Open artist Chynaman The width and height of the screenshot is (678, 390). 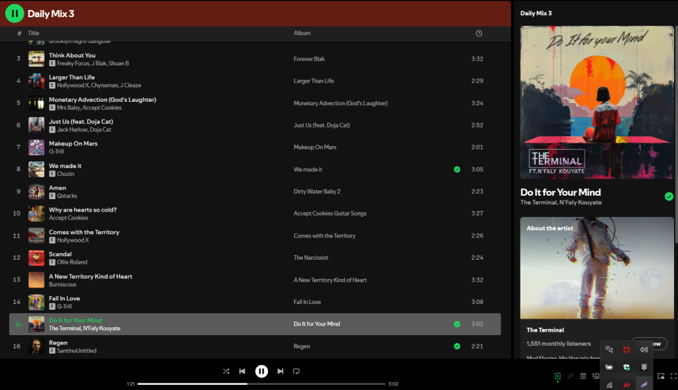coord(104,85)
